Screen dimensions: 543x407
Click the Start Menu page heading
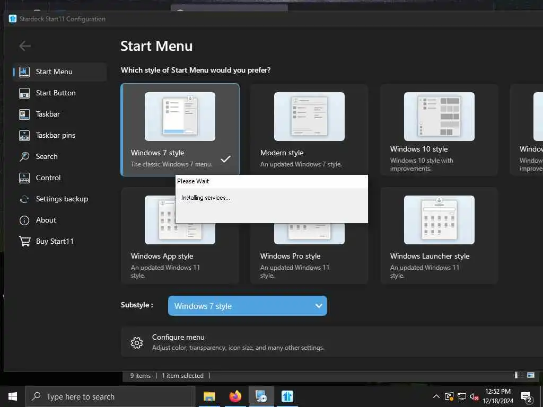point(156,46)
